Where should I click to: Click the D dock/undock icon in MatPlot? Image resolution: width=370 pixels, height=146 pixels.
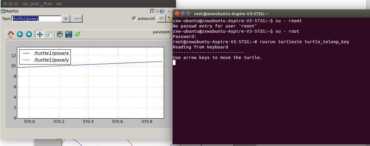152,11
